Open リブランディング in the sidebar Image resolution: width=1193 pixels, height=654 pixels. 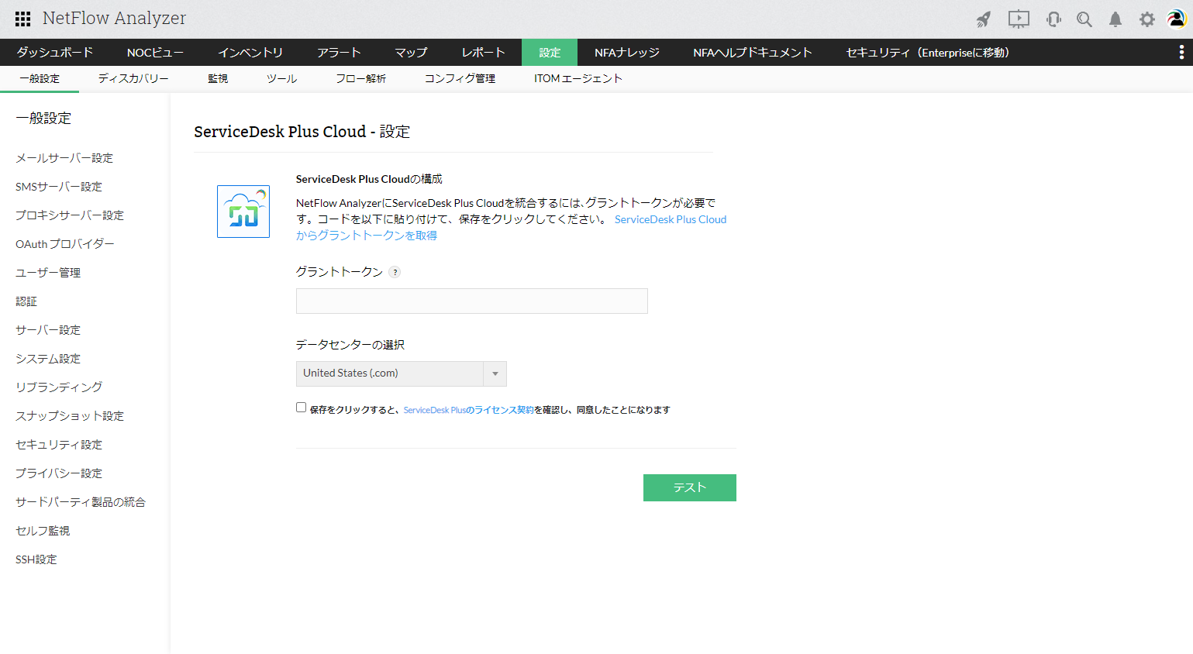pyautogui.click(x=59, y=387)
